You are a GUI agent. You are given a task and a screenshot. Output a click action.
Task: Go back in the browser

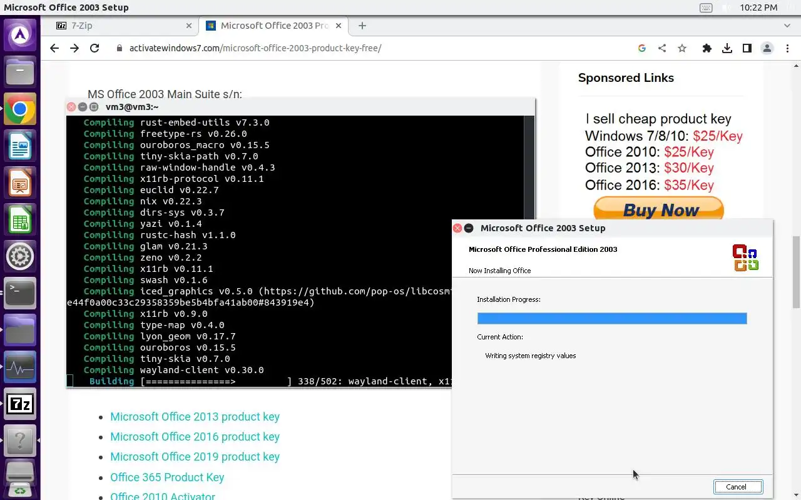54,48
